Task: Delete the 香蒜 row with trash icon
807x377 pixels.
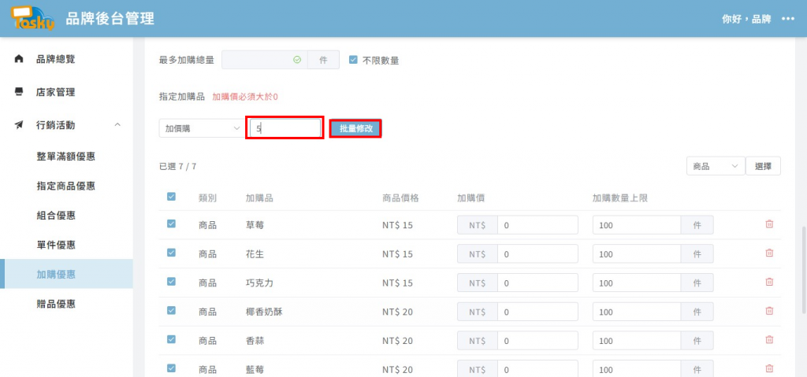Action: [x=769, y=339]
